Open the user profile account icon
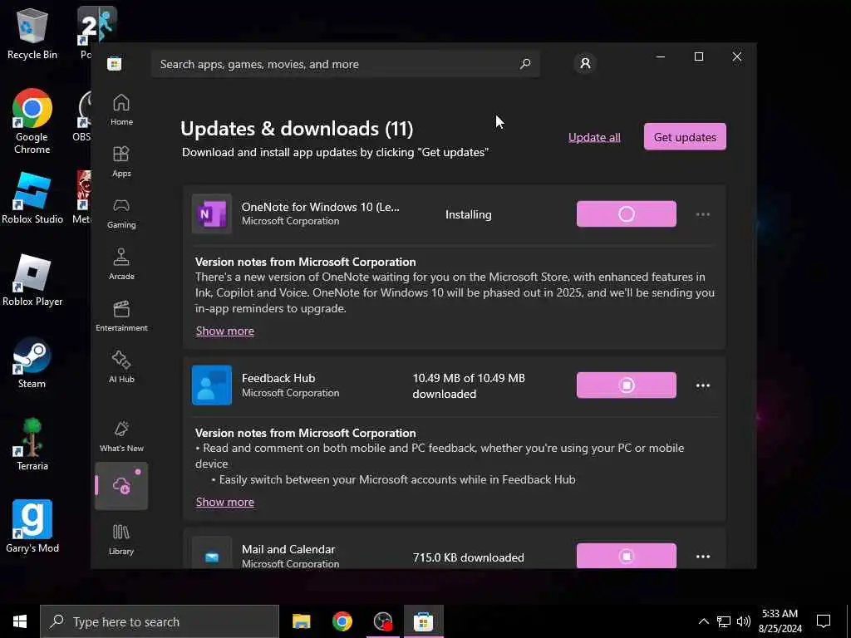 point(585,63)
